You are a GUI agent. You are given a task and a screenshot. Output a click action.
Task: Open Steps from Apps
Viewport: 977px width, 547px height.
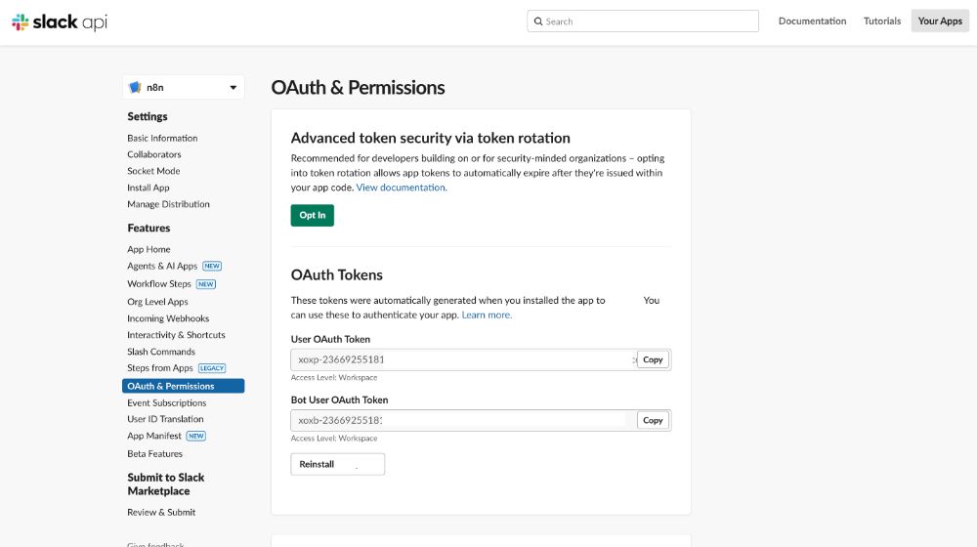160,367
